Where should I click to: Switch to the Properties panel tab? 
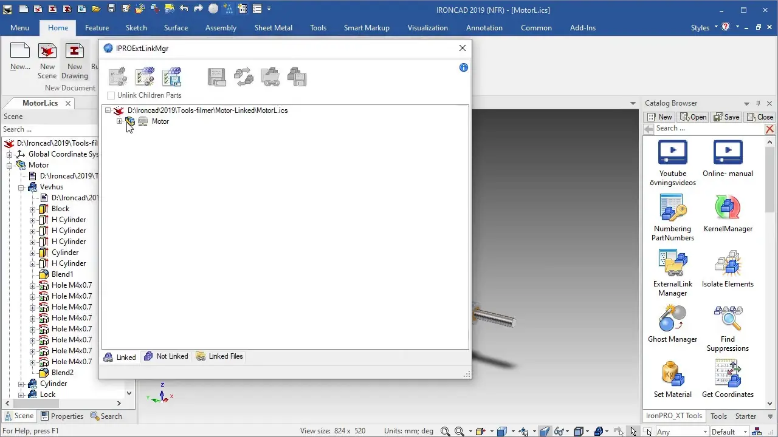(x=61, y=416)
